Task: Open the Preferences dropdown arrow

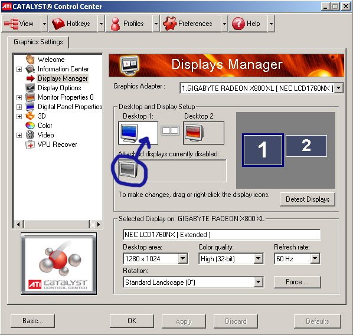Action: (x=224, y=24)
